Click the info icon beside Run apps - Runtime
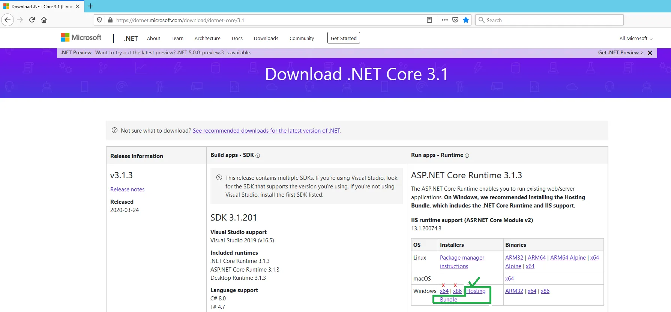 click(467, 155)
